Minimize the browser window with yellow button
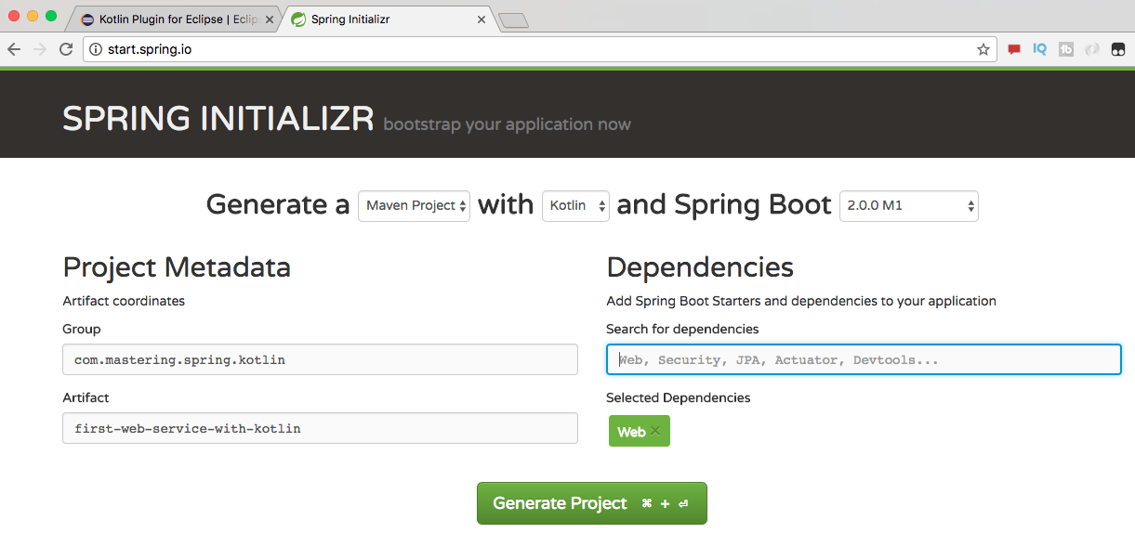 33,16
